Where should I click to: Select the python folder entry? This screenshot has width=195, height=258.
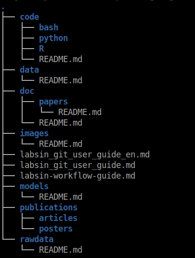[x=53, y=39]
